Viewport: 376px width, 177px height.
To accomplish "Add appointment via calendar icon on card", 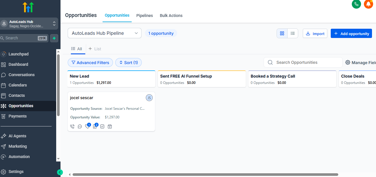I will coord(110,126).
